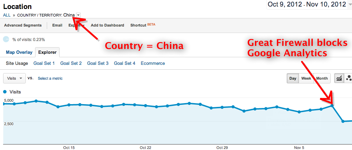Image resolution: width=352 pixels, height=150 pixels.
Task: Click the 5,000 y-axis label
Action: coord(9,100)
